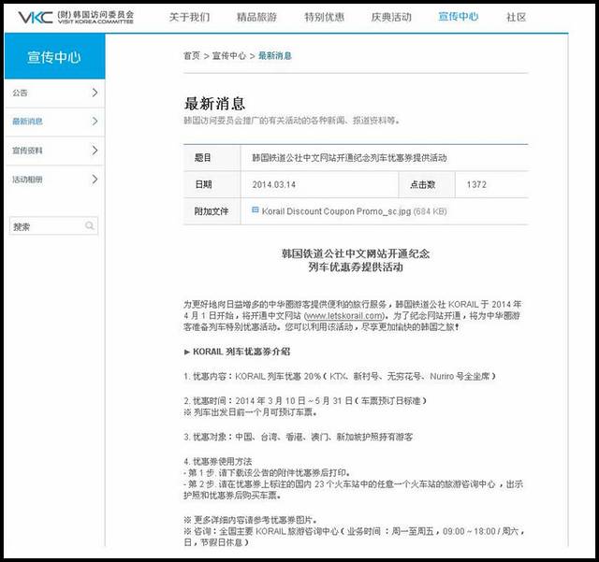The image size is (599, 562).
Task: Select 庆典活动 in the top navigation bar
Action: 391,17
